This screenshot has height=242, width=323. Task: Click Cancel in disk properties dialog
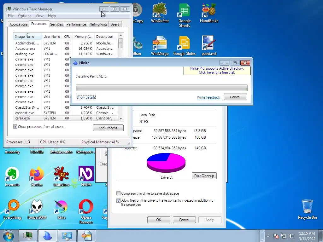pyautogui.click(x=184, y=220)
